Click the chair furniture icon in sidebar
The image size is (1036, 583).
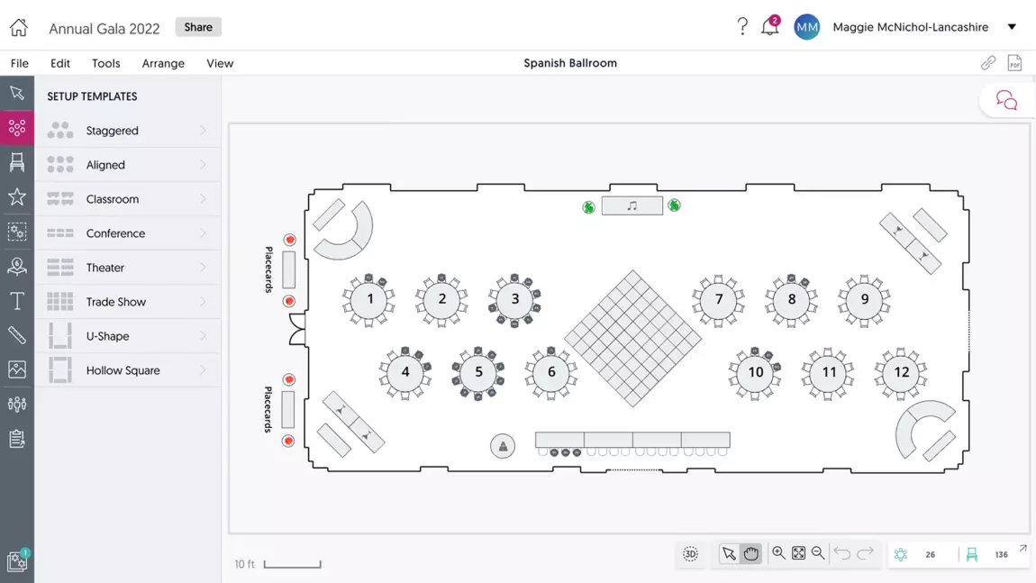pos(17,162)
